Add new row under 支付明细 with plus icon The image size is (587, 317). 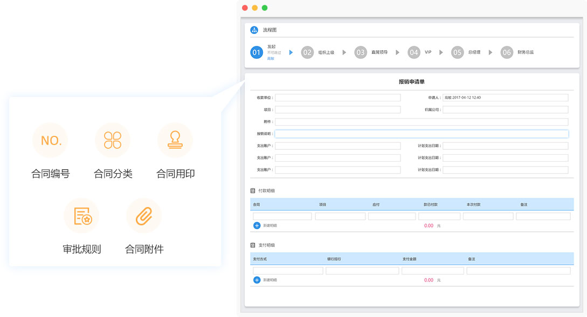257,280
